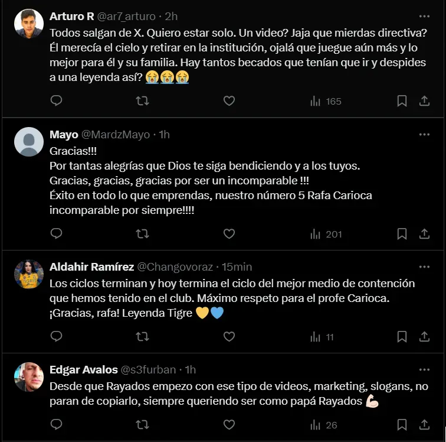Open more options for Arturo R's tweet
The image size is (446, 442).
point(424,17)
